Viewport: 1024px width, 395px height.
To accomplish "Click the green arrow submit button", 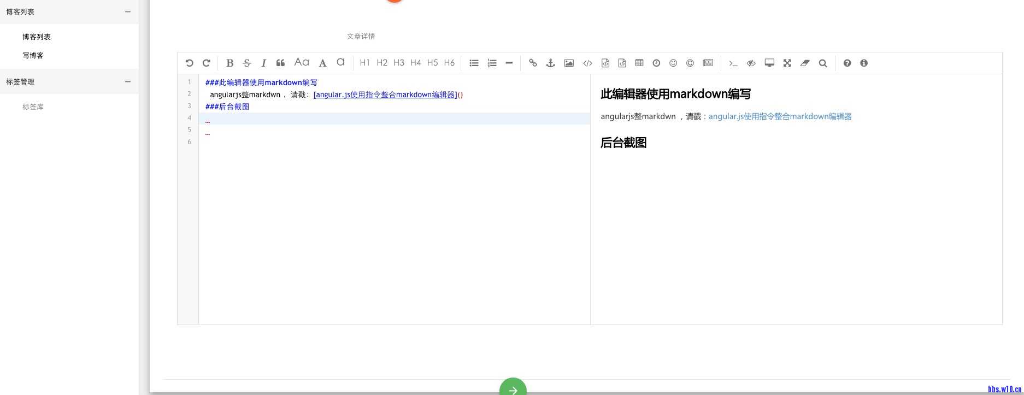I will coord(513,389).
